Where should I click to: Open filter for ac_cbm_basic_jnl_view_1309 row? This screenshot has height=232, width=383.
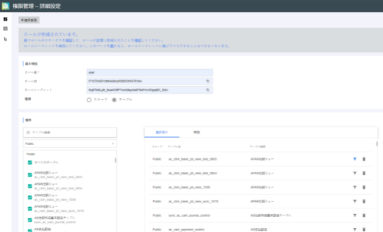355,187
